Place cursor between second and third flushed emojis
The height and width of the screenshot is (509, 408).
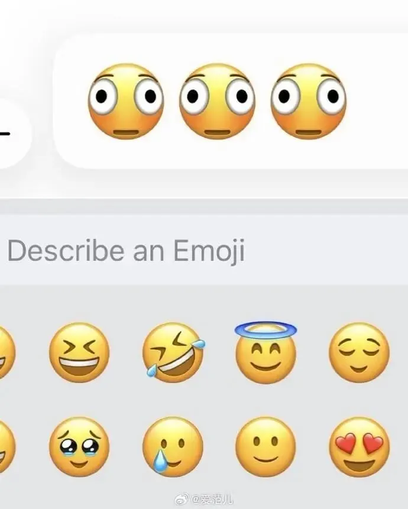pos(263,101)
